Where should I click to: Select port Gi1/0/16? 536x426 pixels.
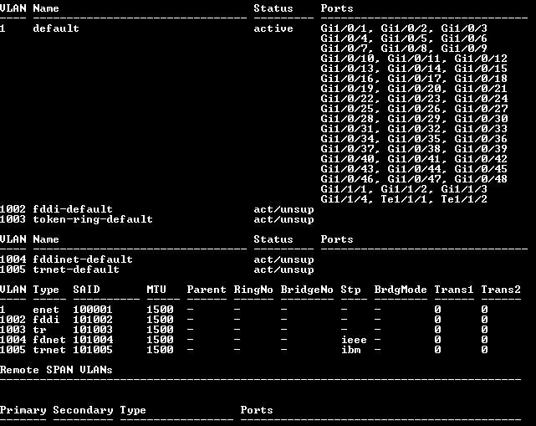(x=347, y=79)
